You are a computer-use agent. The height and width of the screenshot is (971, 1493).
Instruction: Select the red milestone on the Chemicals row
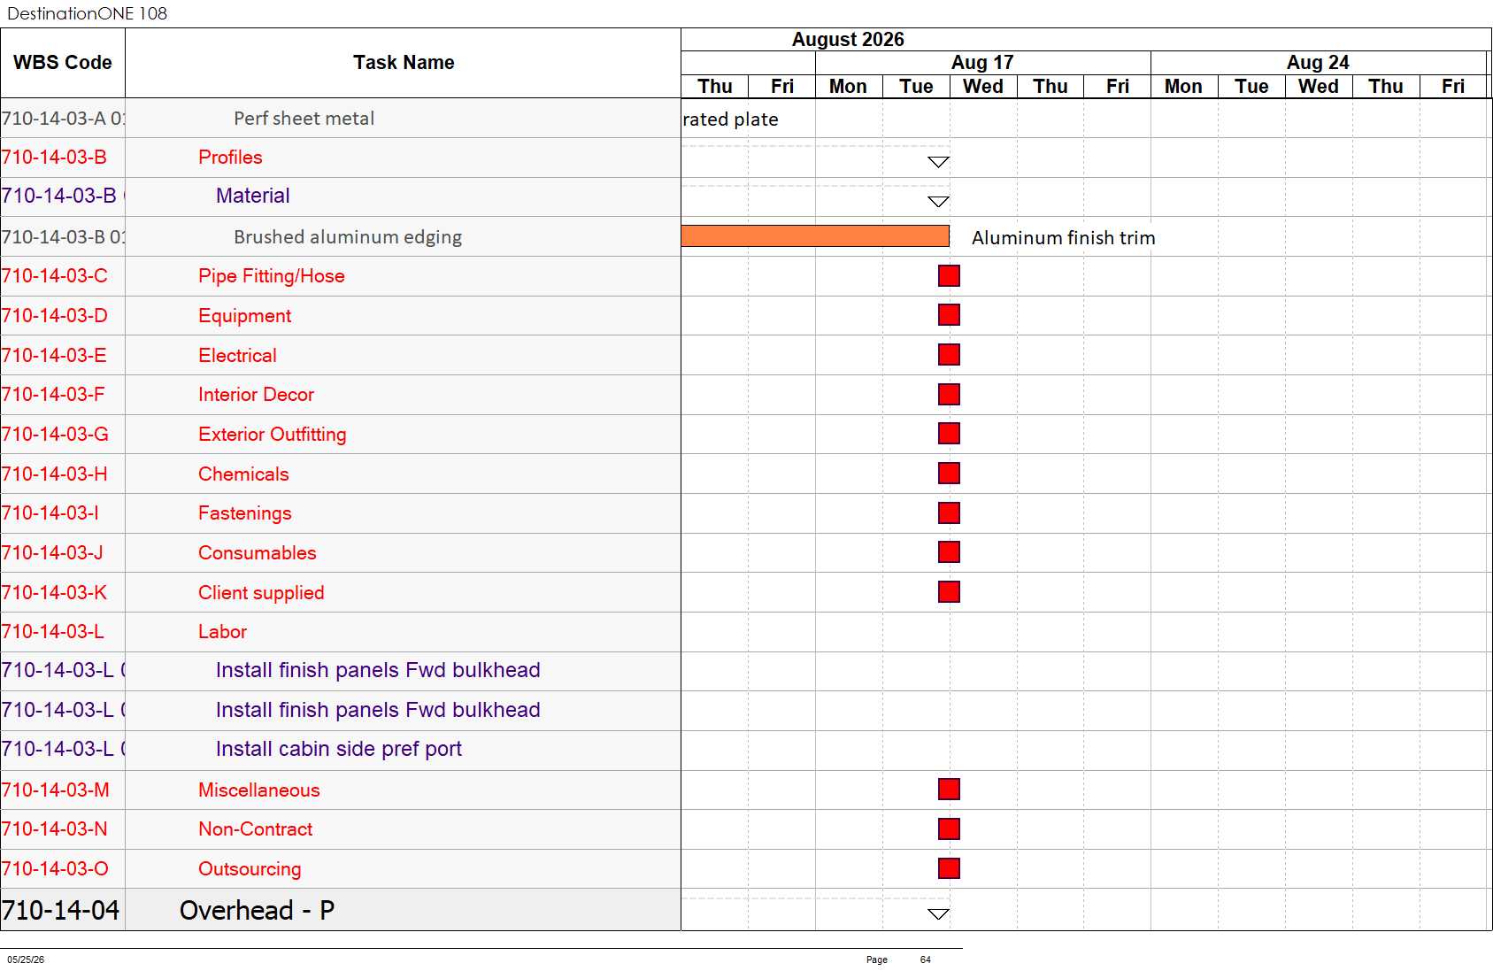[x=949, y=474]
